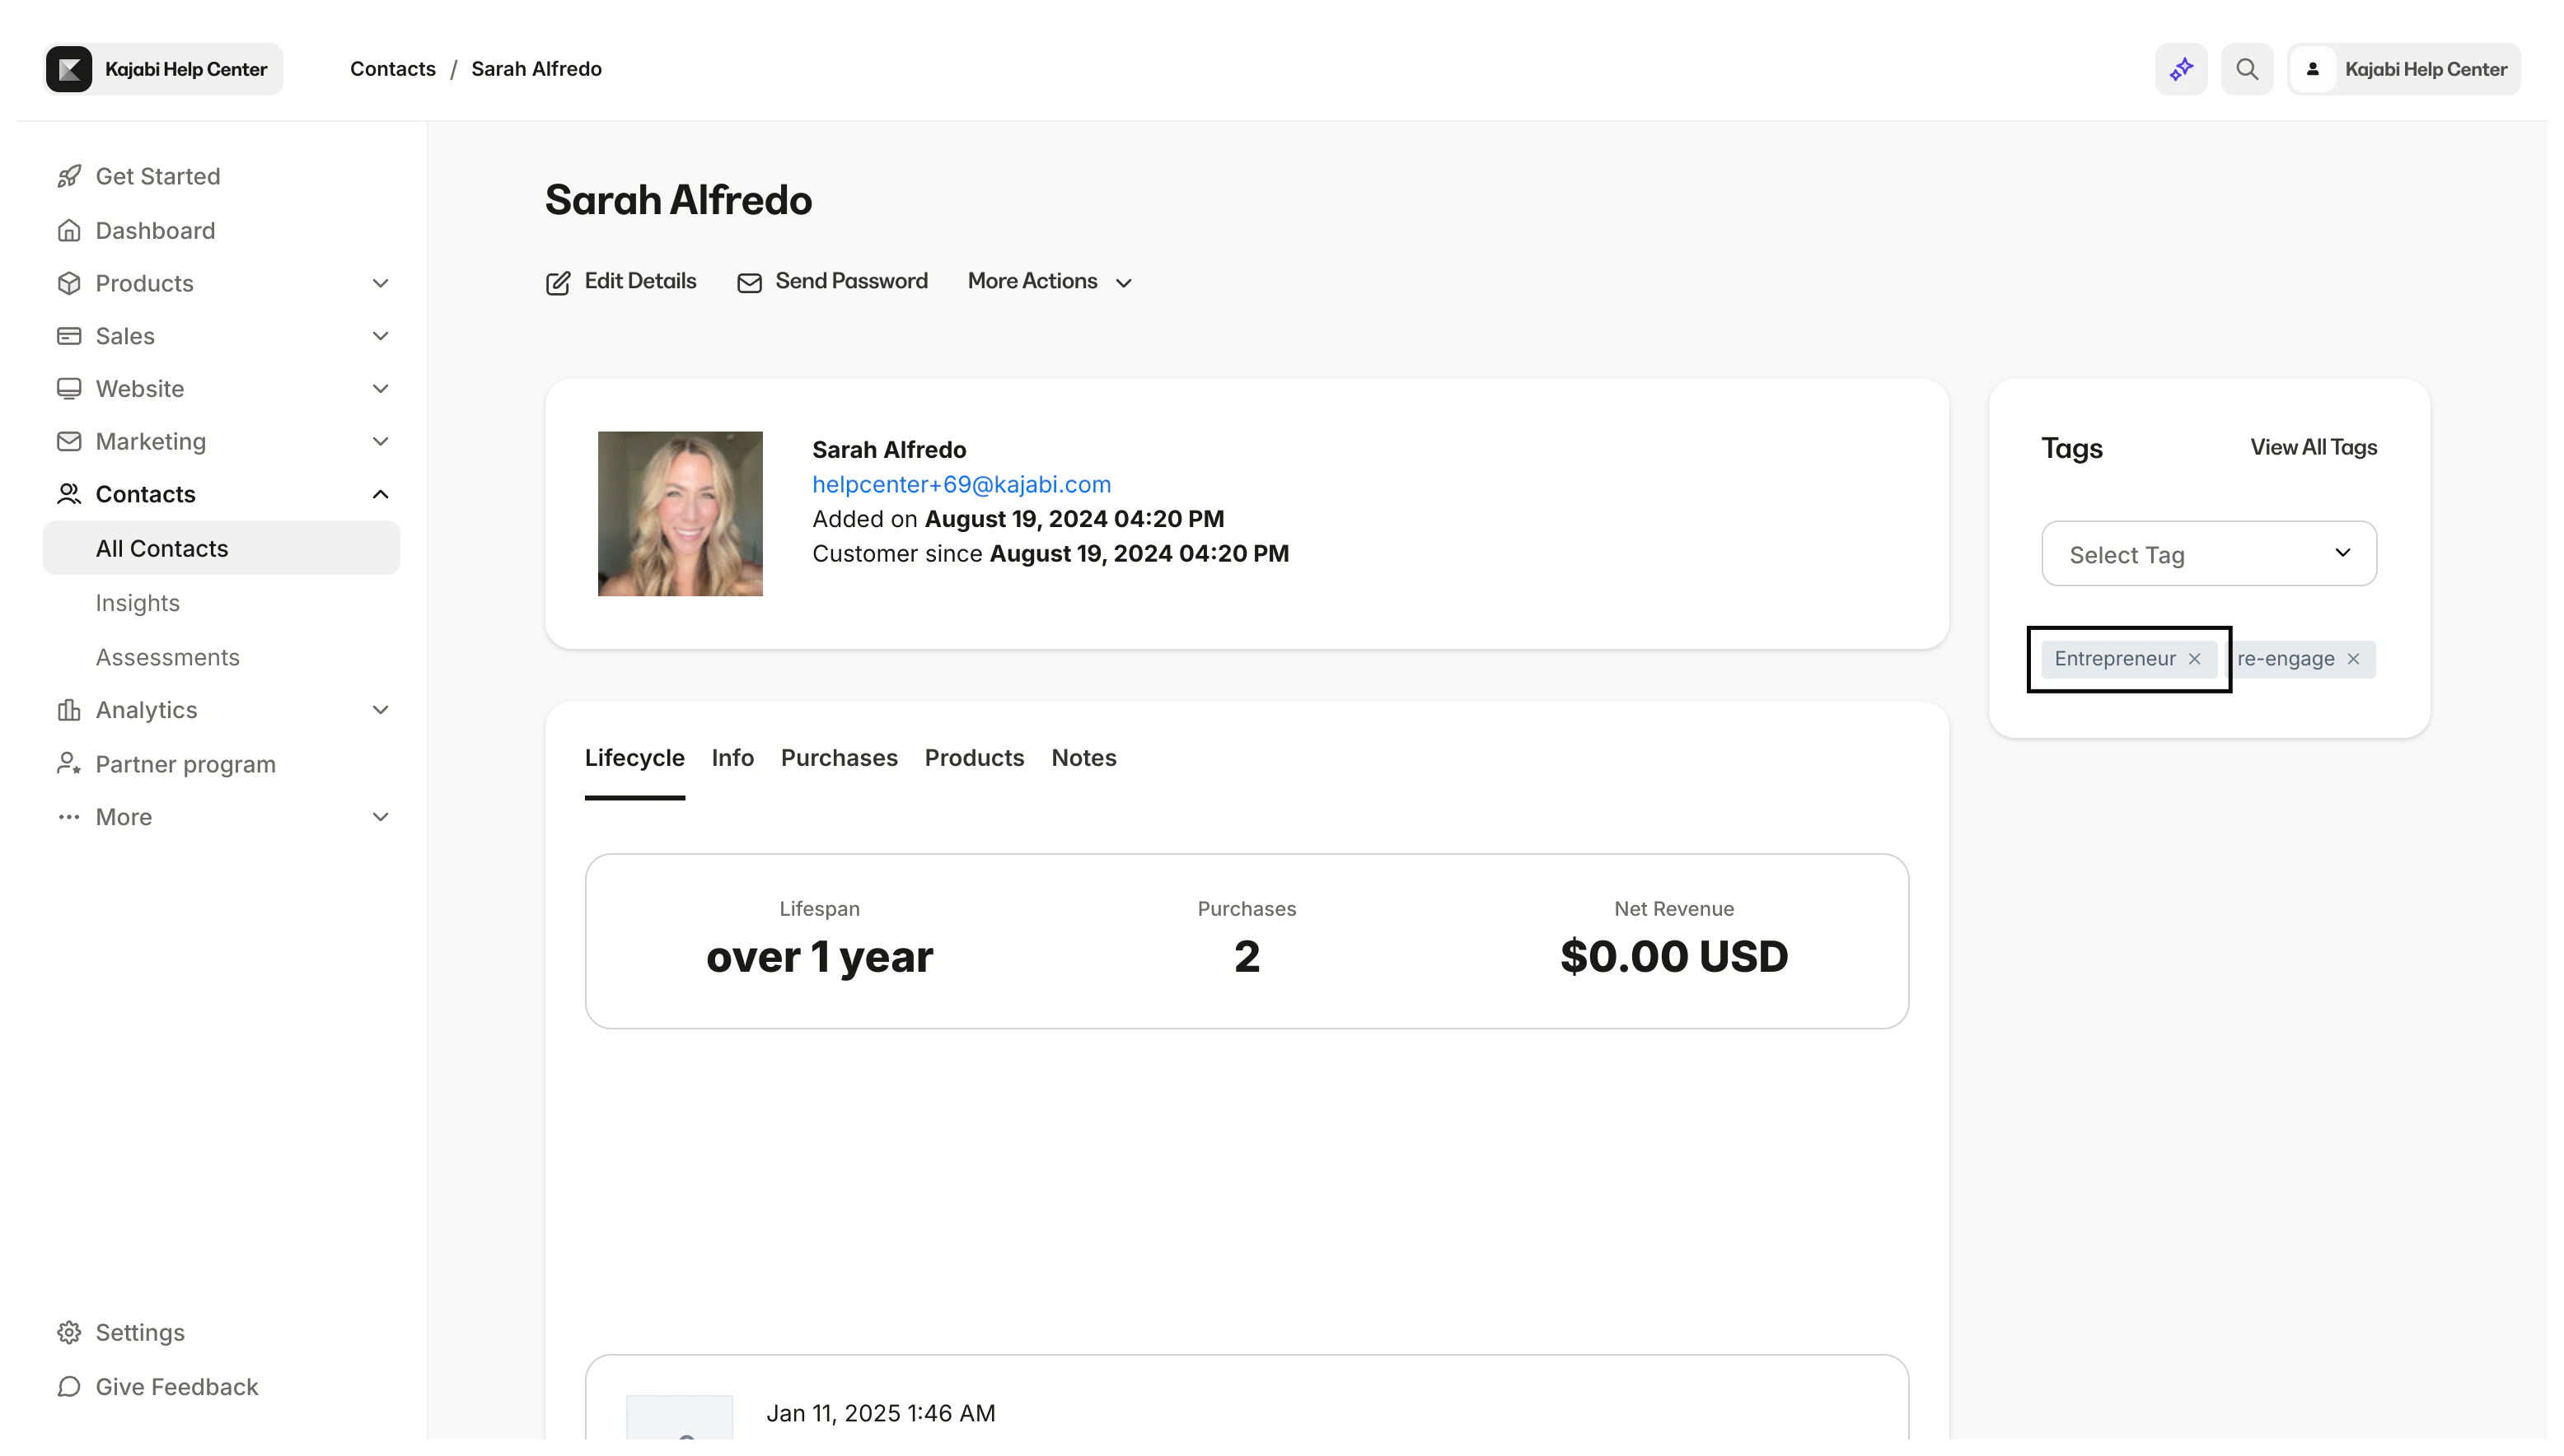Remove the Entrepreneur tag with its X
Image resolution: width=2564 pixels, height=1456 pixels.
click(2194, 659)
